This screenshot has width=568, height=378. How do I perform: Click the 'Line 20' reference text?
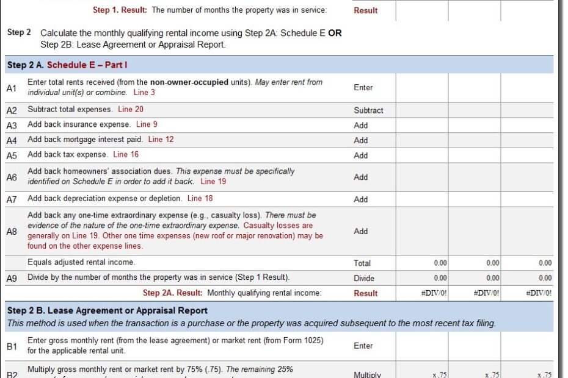pos(131,109)
